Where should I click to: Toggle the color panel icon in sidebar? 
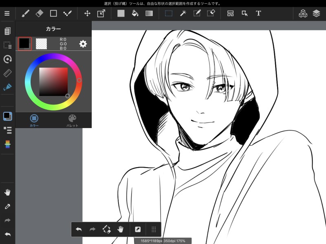point(7,116)
